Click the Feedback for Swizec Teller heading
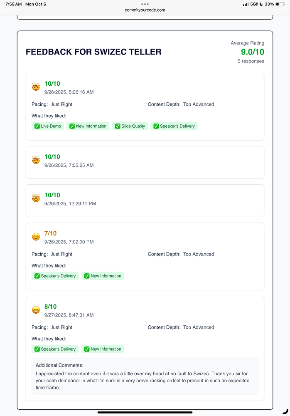 [x=93, y=52]
